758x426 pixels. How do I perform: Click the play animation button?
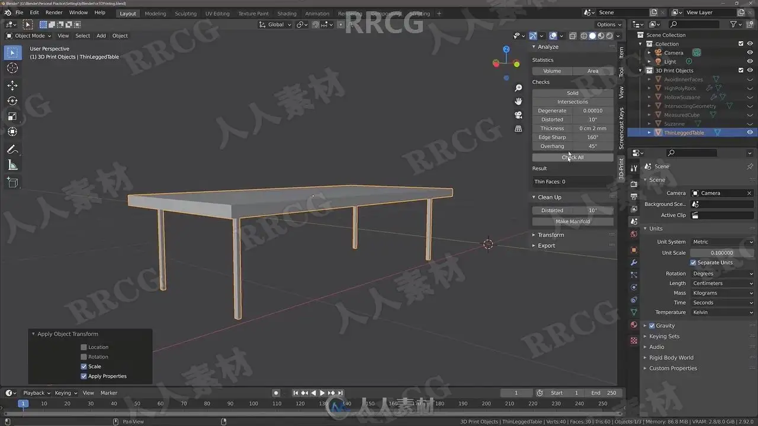[x=322, y=393]
